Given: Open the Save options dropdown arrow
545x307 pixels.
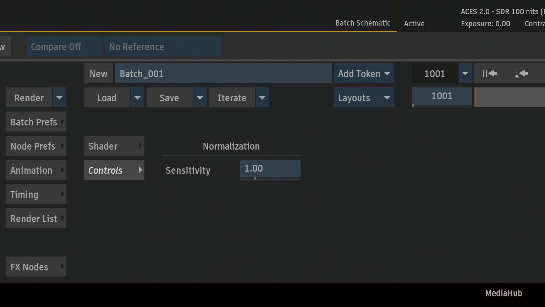Looking at the screenshot, I should pyautogui.click(x=200, y=98).
